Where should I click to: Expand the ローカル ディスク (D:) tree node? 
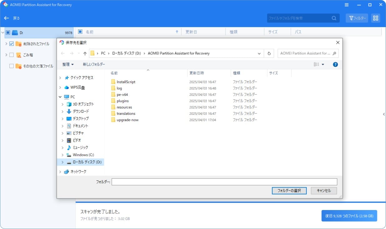pyautogui.click(x=62, y=162)
